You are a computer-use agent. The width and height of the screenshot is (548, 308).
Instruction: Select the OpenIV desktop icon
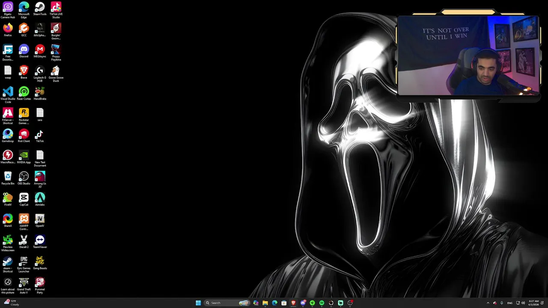coord(40,221)
